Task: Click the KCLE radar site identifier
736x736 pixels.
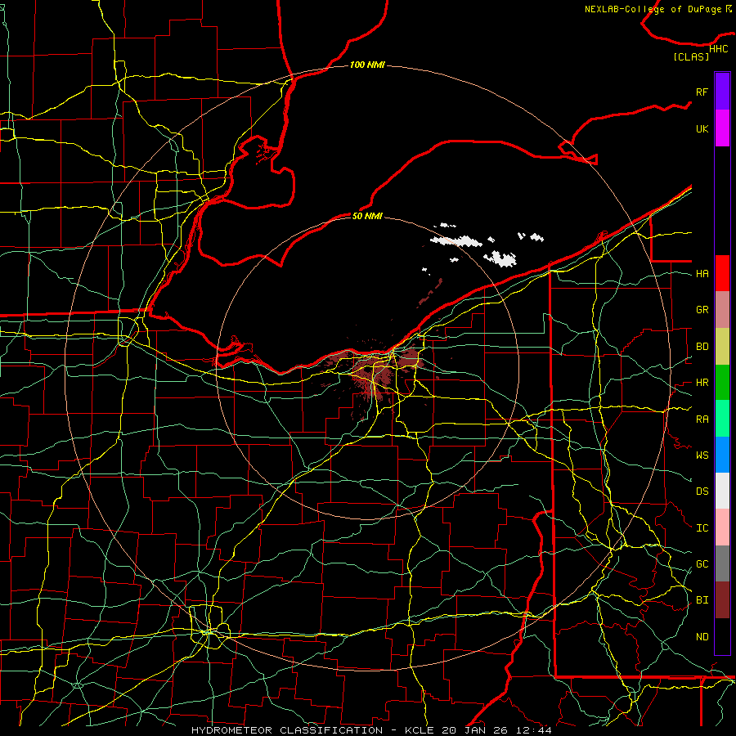Action: pyautogui.click(x=420, y=730)
